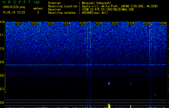The image size is (169, 108).
Task: Click the 1222 time marker
Action: (x=34, y=23)
